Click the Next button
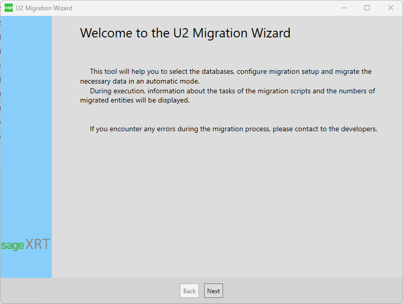403x304 pixels. click(x=213, y=291)
